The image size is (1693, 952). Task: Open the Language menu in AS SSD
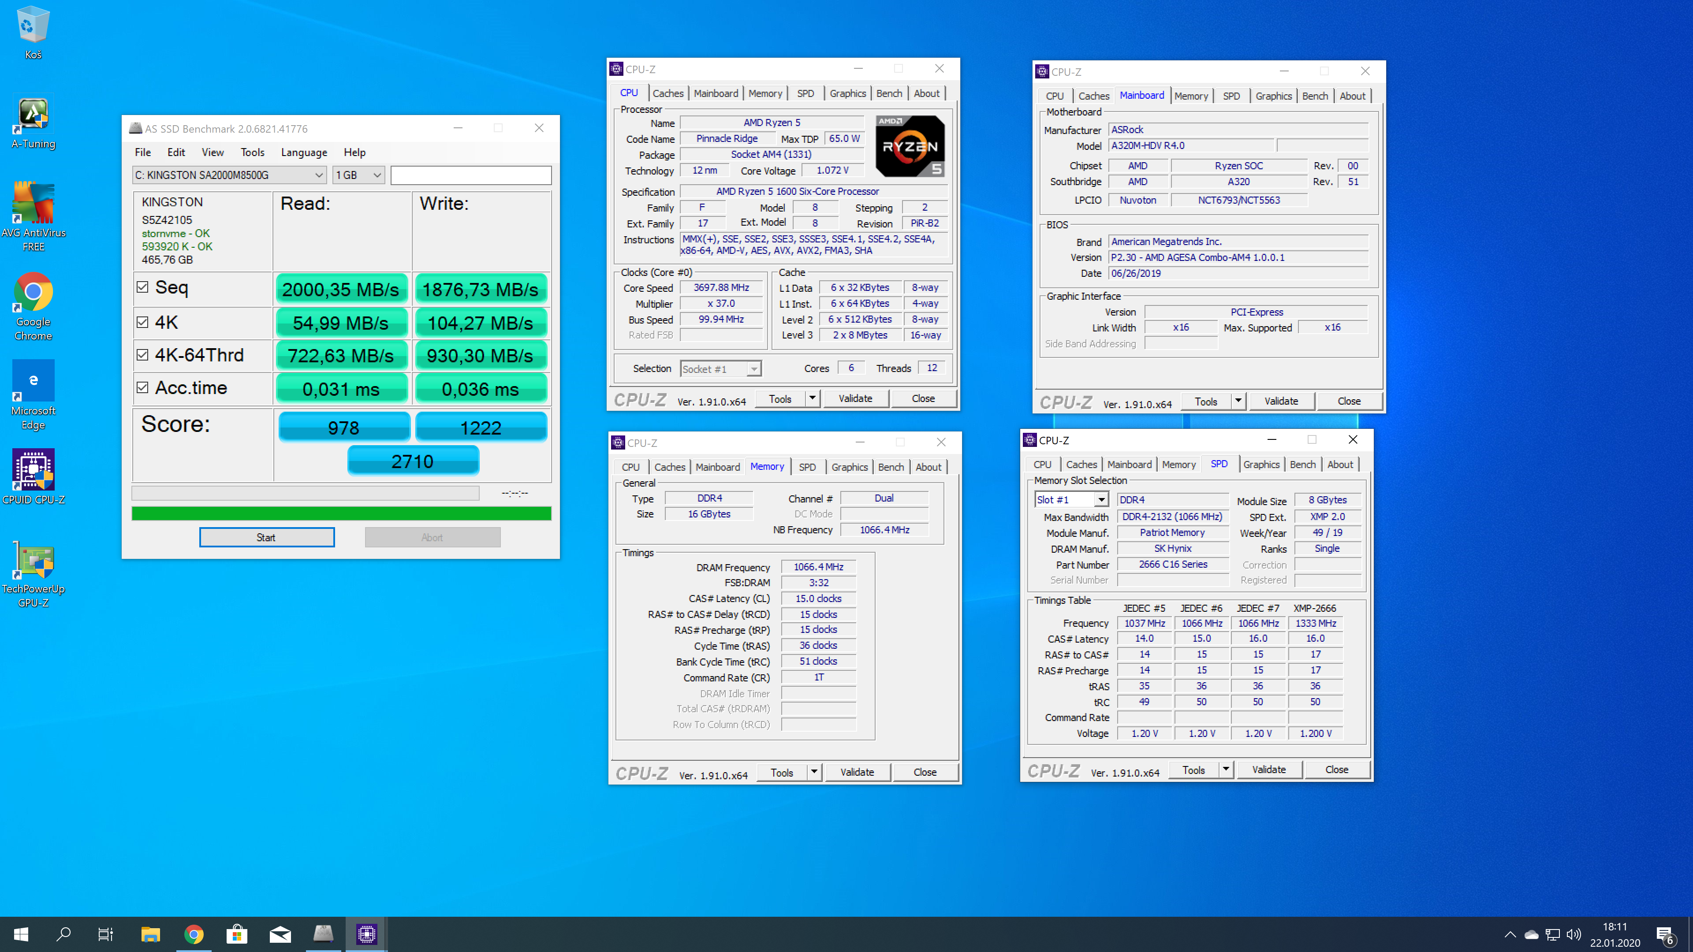(x=304, y=152)
